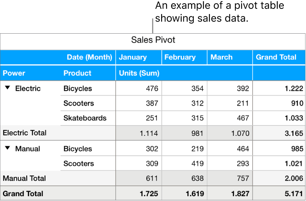Select the grand total value 5.171

point(294,194)
